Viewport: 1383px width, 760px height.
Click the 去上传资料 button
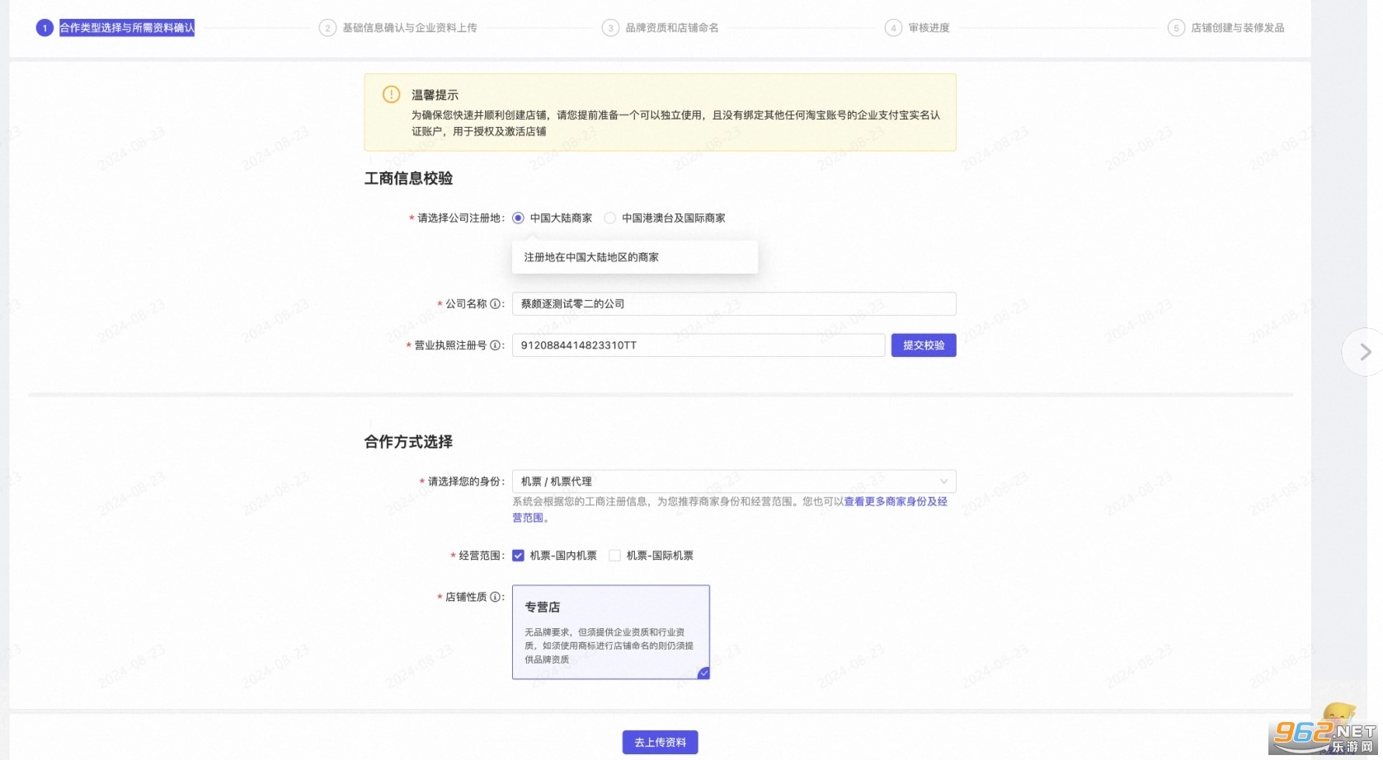(660, 743)
